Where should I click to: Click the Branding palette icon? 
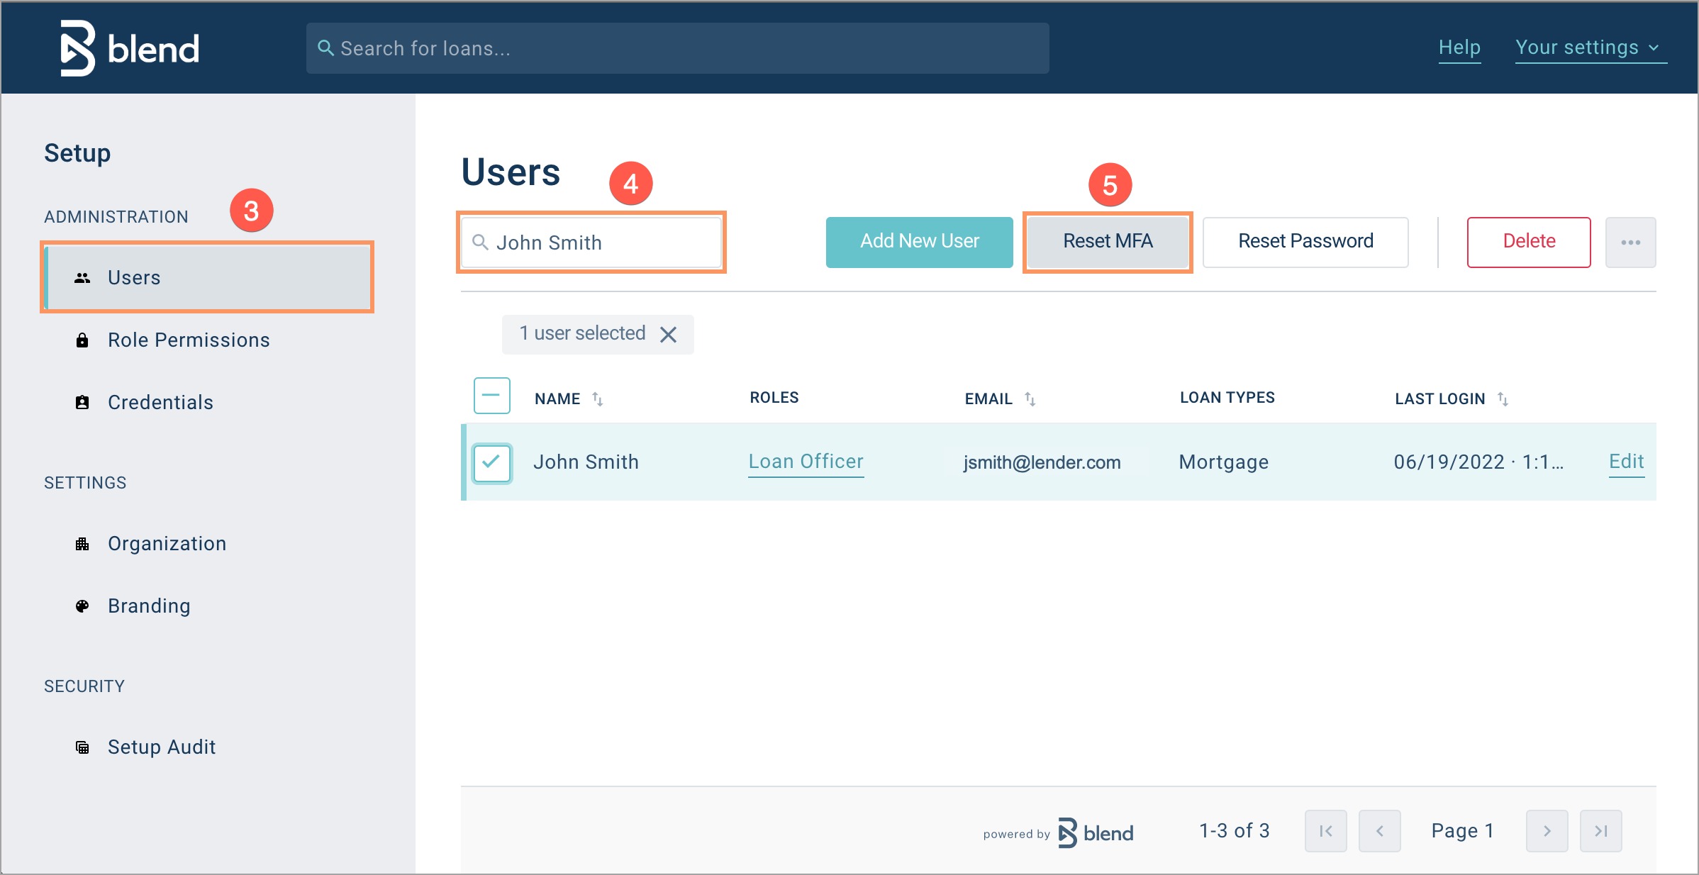tap(82, 606)
